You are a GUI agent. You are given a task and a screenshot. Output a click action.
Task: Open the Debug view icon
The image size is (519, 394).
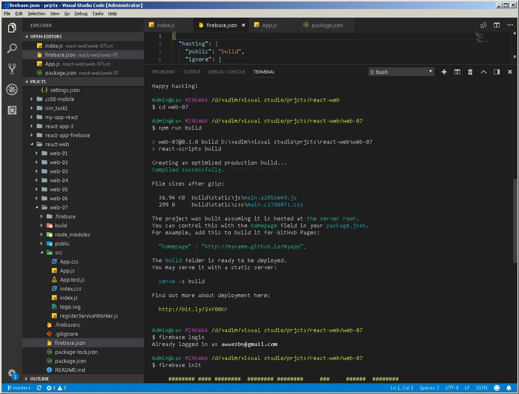pos(12,89)
